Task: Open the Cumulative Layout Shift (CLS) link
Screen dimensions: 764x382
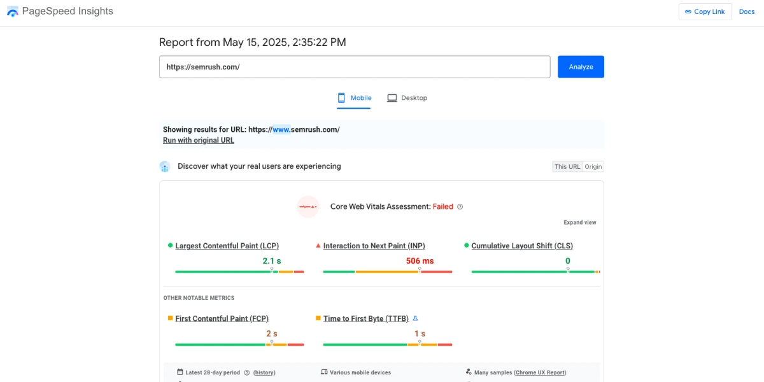Action: (x=522, y=246)
